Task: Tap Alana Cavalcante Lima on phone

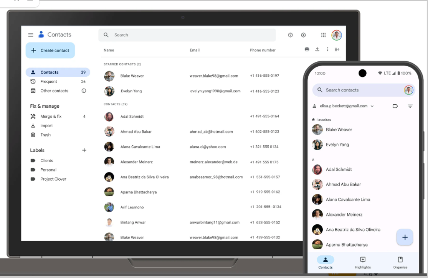Action: coord(363,199)
